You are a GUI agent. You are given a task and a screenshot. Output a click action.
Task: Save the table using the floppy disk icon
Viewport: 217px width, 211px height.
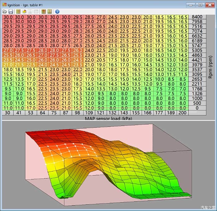[x=10, y=11]
